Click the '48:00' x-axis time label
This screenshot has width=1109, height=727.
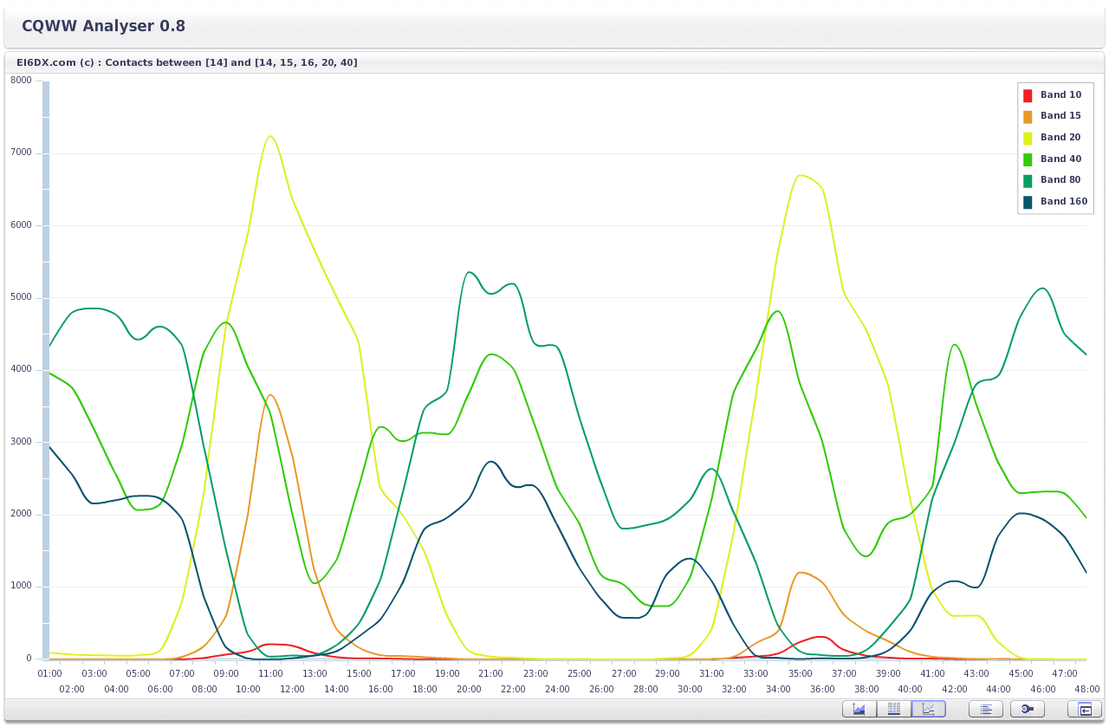tap(1086, 689)
